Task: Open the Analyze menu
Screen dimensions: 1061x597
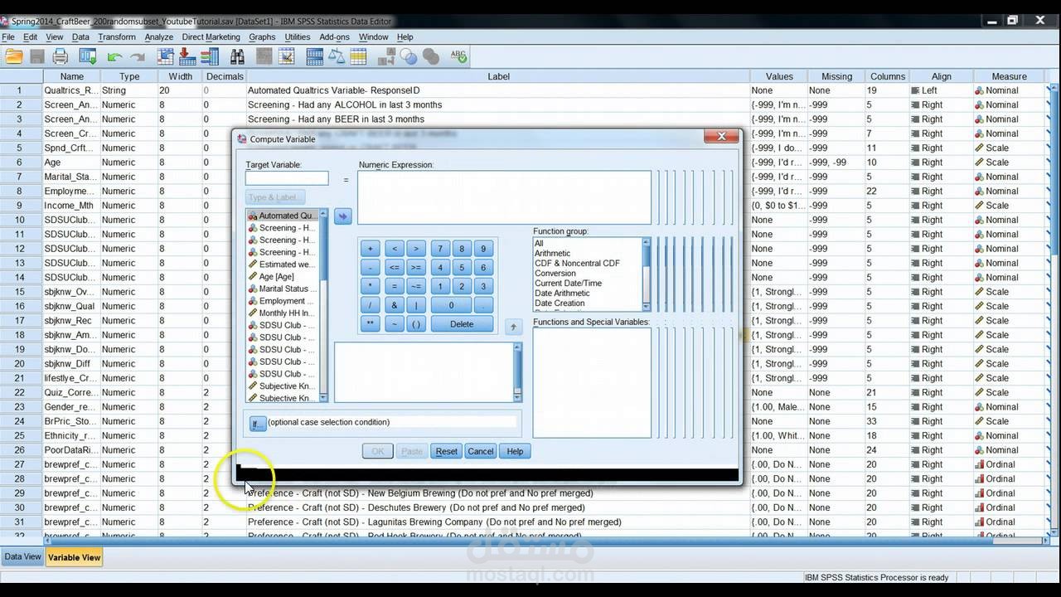Action: [159, 37]
